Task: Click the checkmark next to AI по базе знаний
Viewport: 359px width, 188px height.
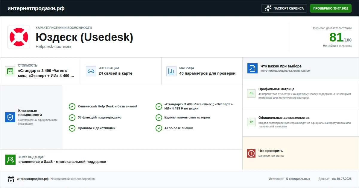Action: click(x=159, y=128)
